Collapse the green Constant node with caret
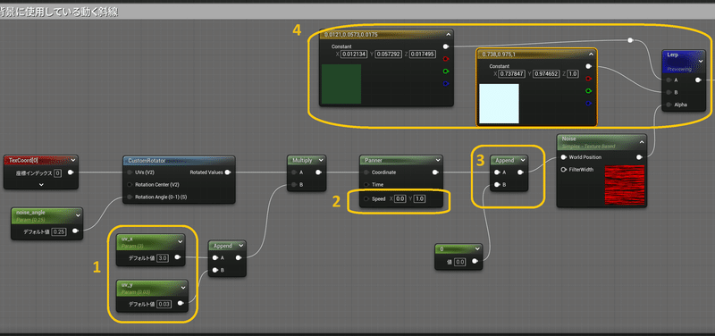 [448, 35]
